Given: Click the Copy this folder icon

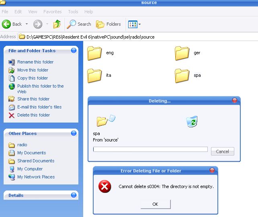Looking at the screenshot, I should pyautogui.click(x=12, y=78).
